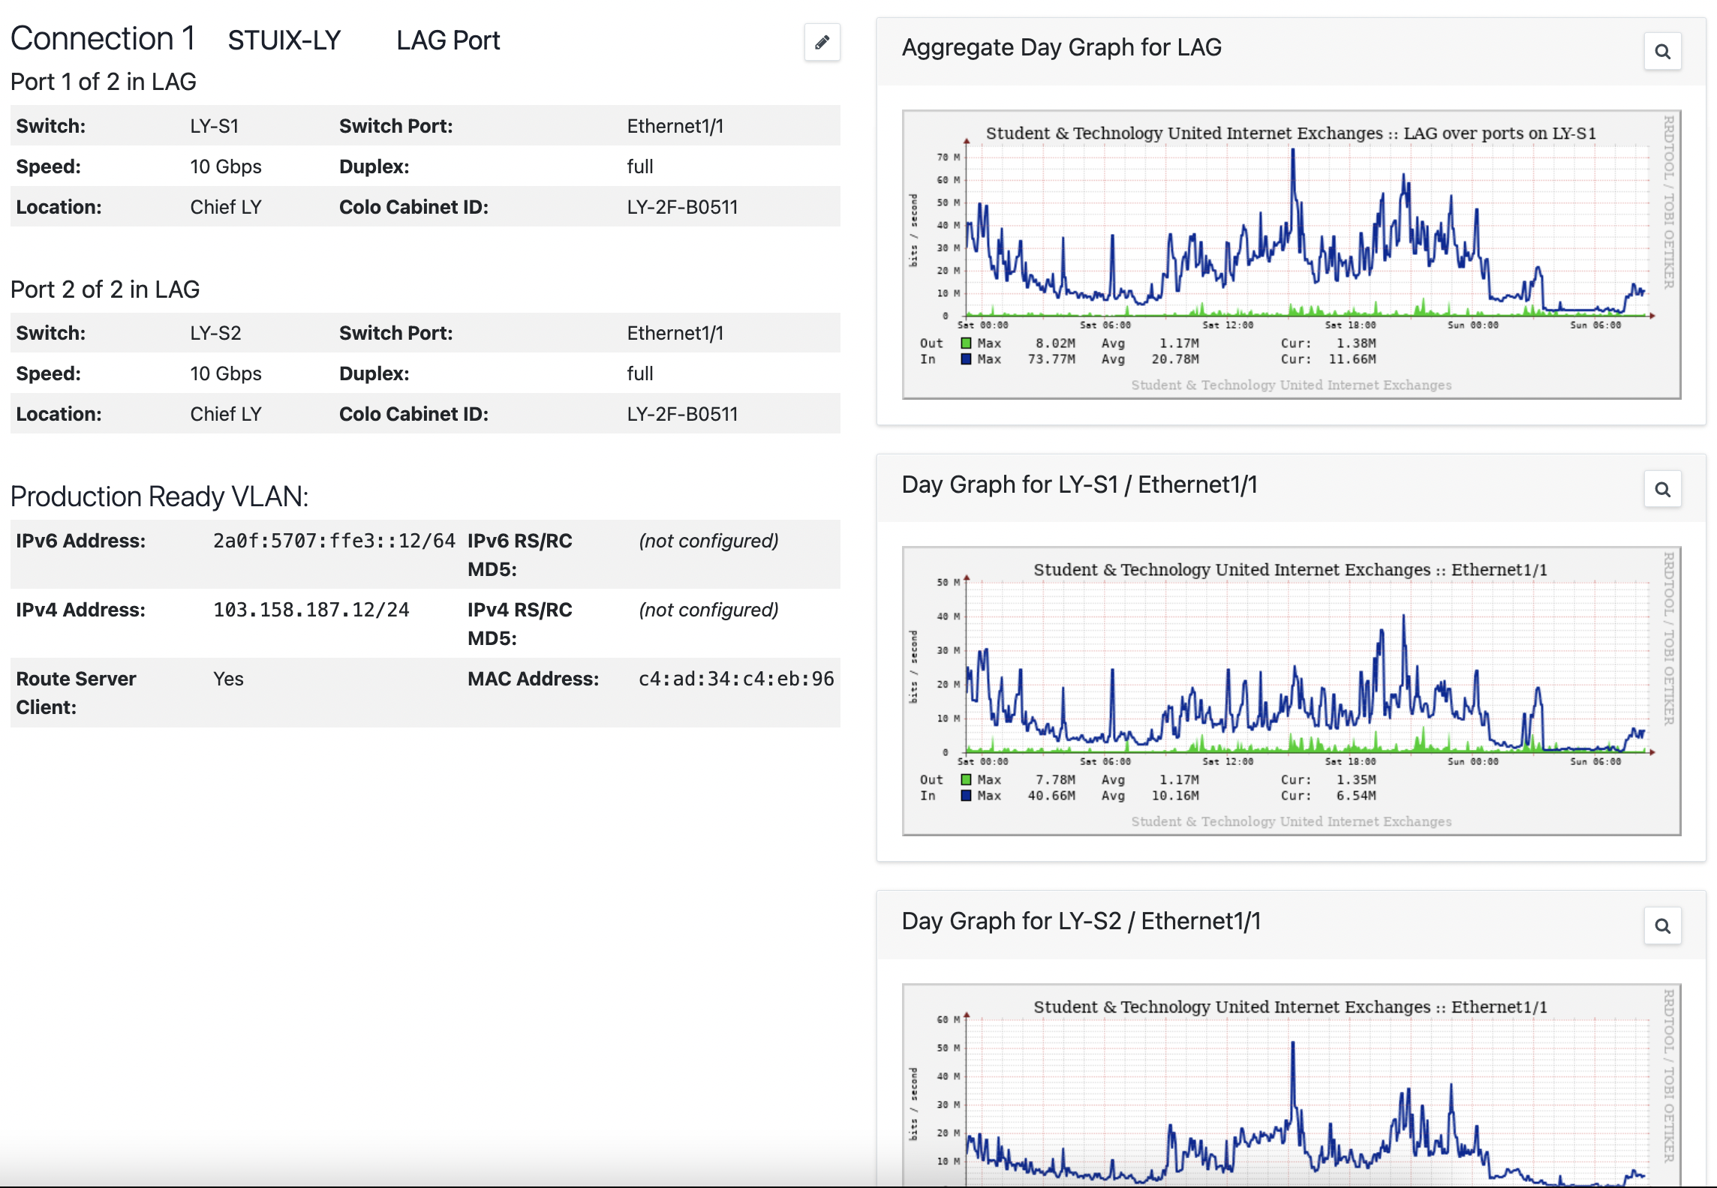Click IPv4 RS/RC MD5 '(not configured)' value
Screen dimensions: 1717x1188
tap(708, 610)
